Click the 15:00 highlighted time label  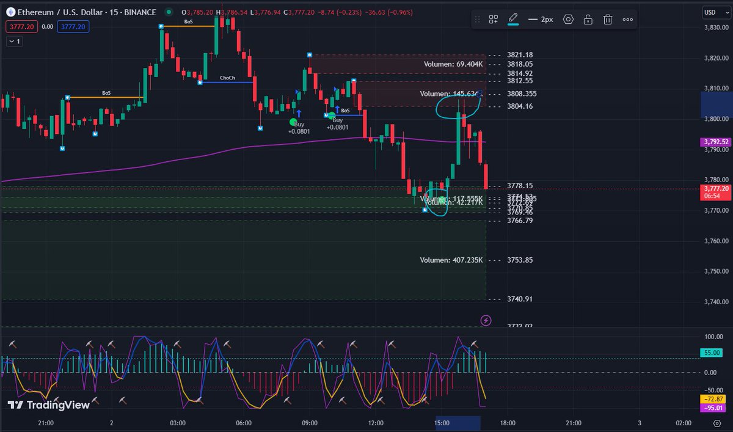point(442,423)
